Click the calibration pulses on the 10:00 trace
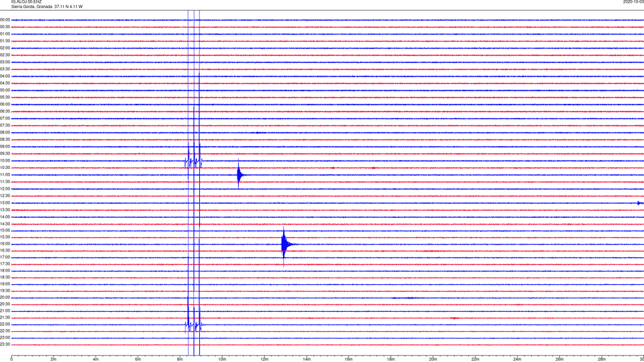The image size is (644, 362). click(x=193, y=161)
